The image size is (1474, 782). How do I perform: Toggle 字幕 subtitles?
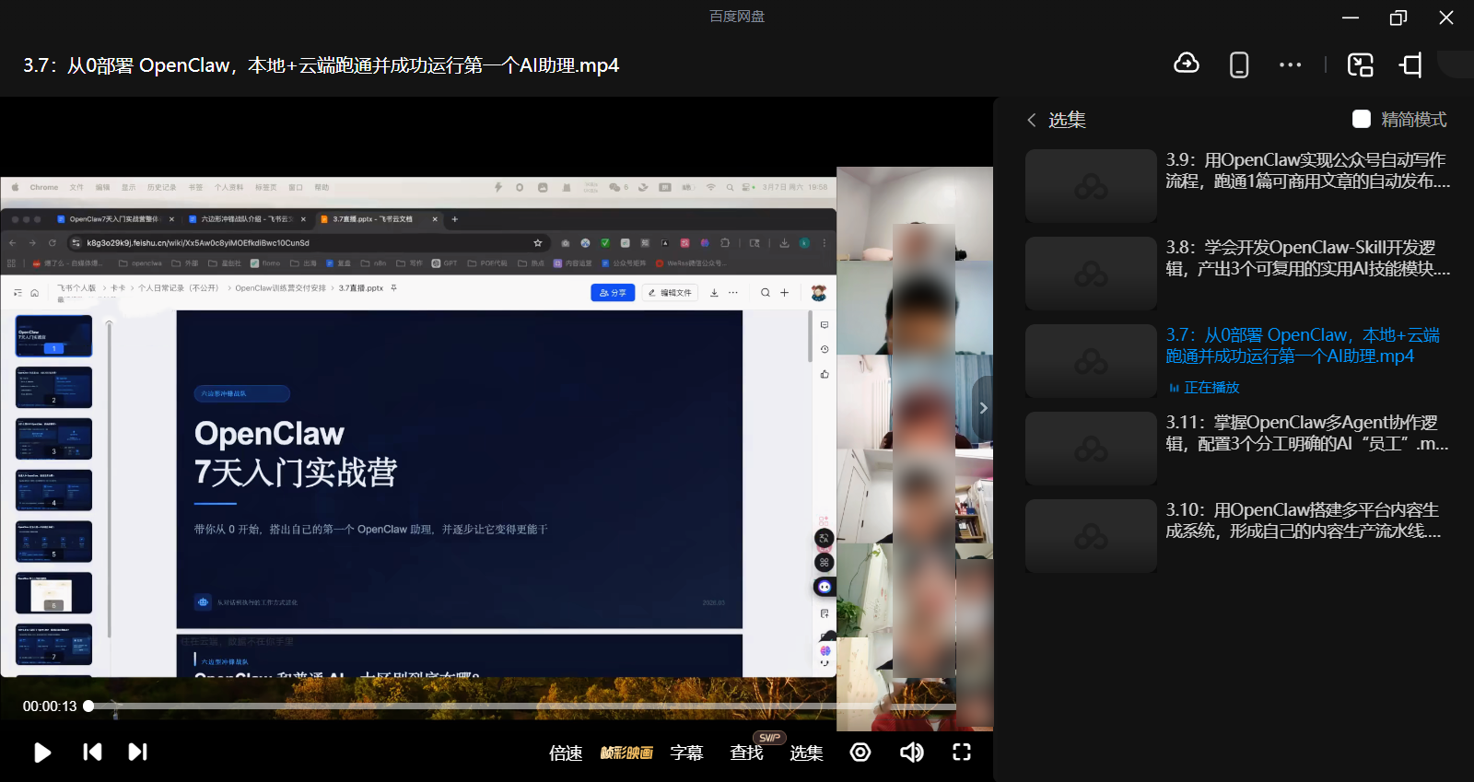686,753
